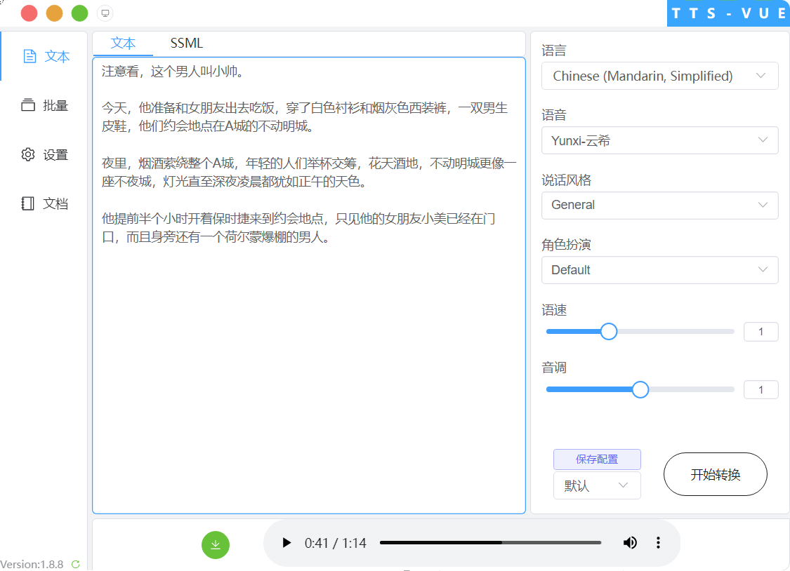Select the 文本 sidebar icon
Screen dimensions: 790x571
point(44,56)
